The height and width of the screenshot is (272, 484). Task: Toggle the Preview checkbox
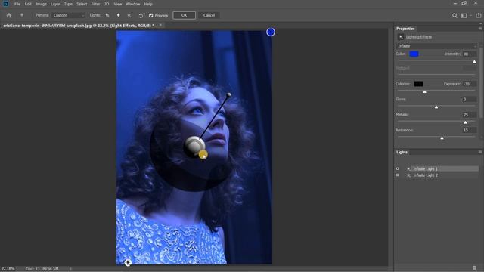pos(151,15)
